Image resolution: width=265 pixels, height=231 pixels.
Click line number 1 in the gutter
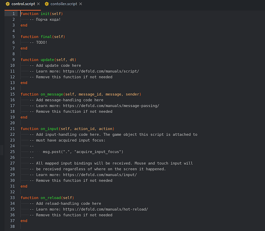[14, 14]
